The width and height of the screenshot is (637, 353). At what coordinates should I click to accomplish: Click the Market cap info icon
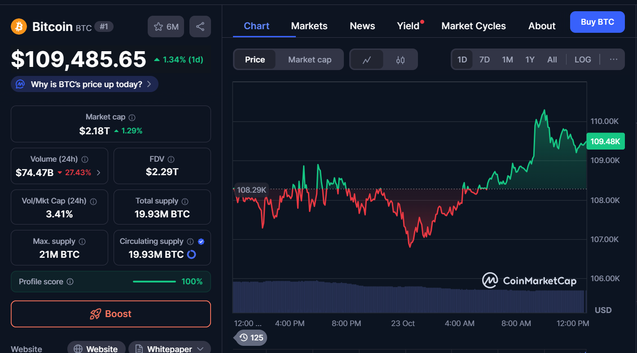pyautogui.click(x=132, y=117)
